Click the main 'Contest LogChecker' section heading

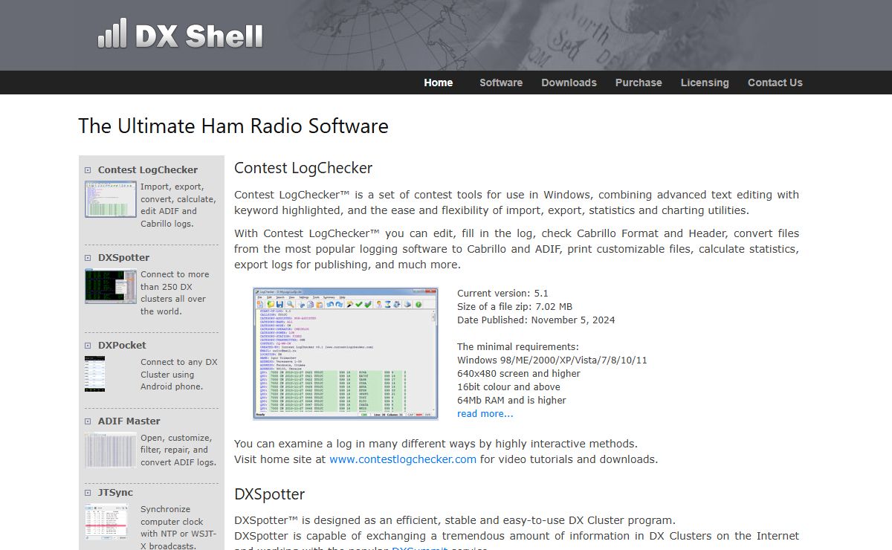[303, 168]
